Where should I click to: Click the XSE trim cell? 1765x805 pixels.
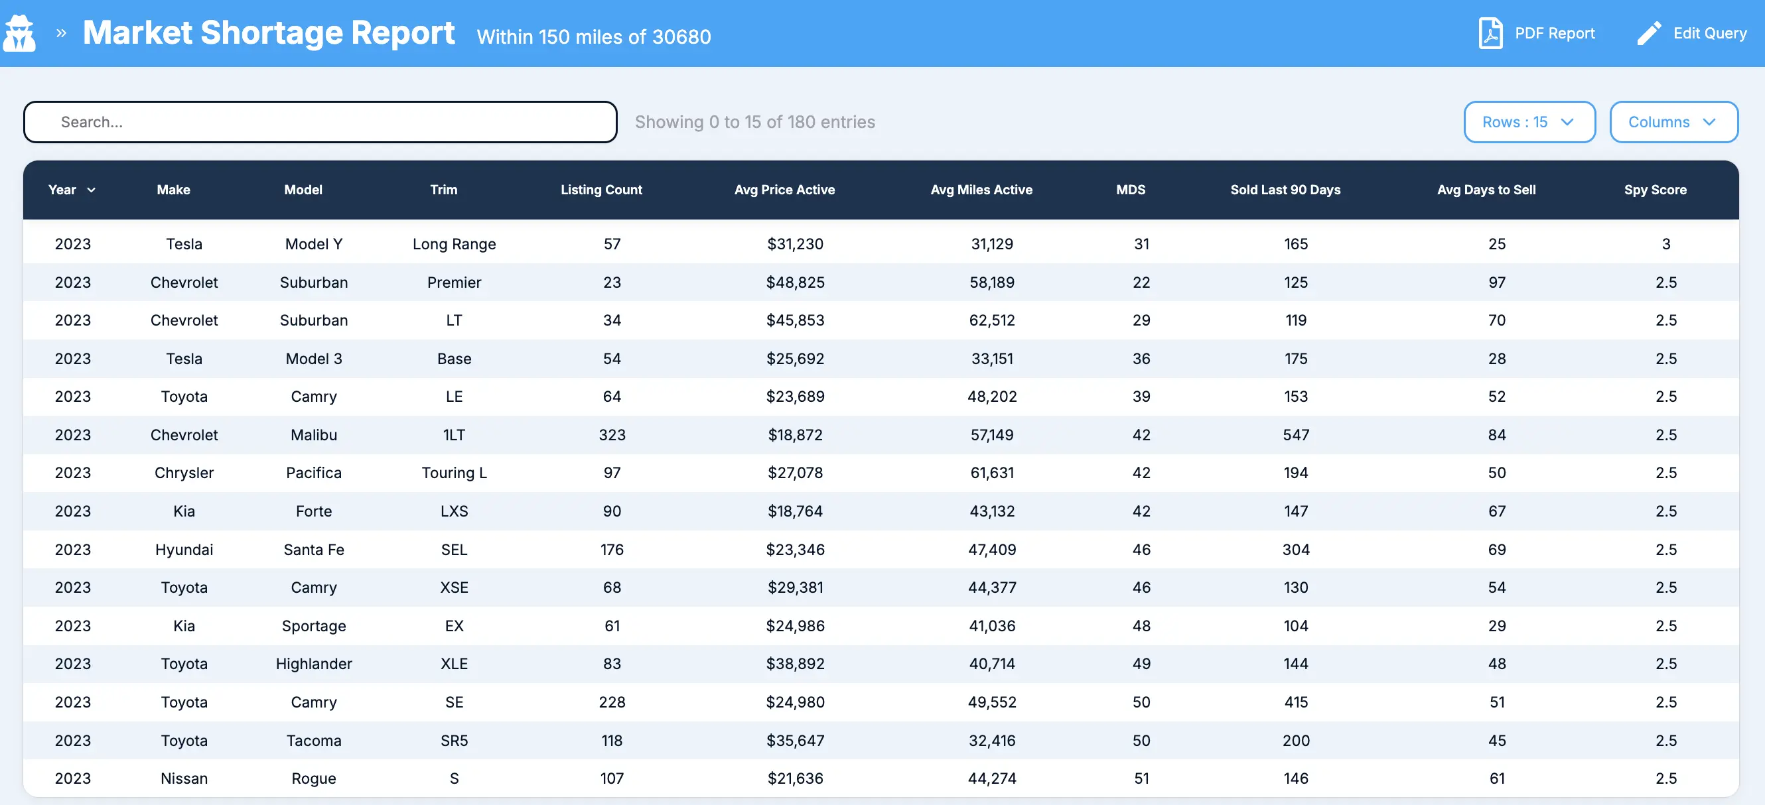pos(455,588)
